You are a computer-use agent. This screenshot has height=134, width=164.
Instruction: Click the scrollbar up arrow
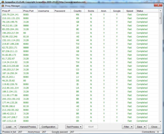point(160,11)
